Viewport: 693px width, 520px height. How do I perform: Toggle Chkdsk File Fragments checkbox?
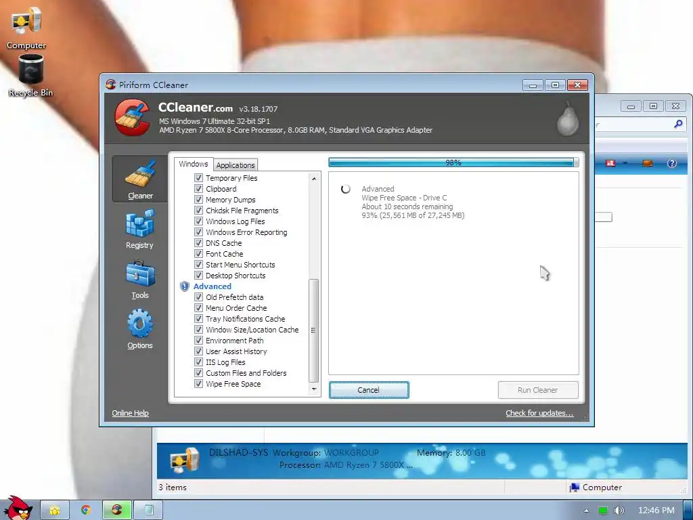coord(198,210)
